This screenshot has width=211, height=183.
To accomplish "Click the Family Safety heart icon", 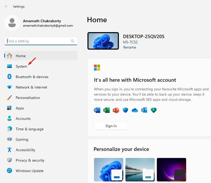I will (153, 110).
